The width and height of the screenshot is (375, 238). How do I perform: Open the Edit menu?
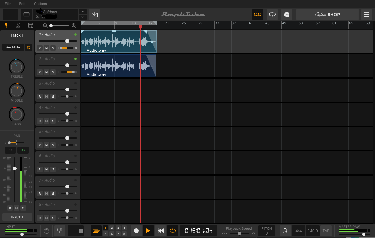[x=22, y=4]
